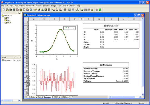The image size is (150, 105).
Task: Toggle the Command Window toolbar icon
Action: click(x=89, y=10)
